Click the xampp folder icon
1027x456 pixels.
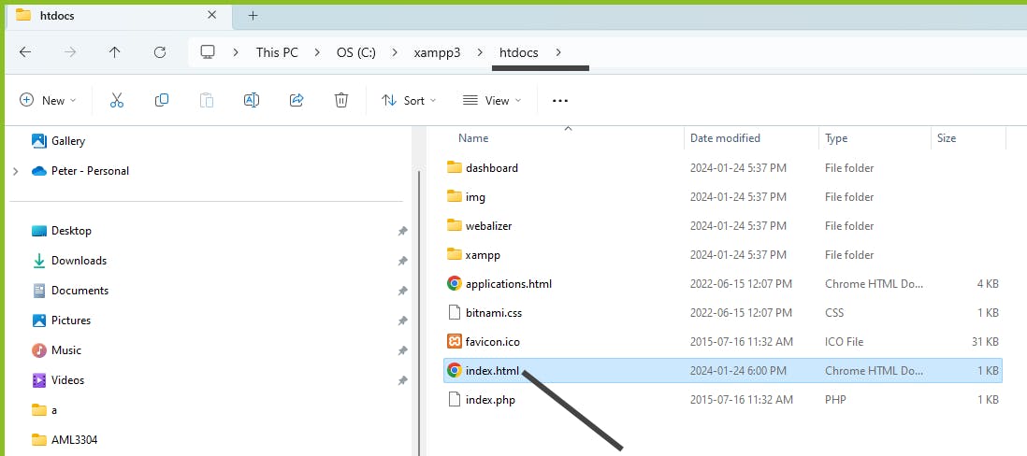tap(454, 254)
